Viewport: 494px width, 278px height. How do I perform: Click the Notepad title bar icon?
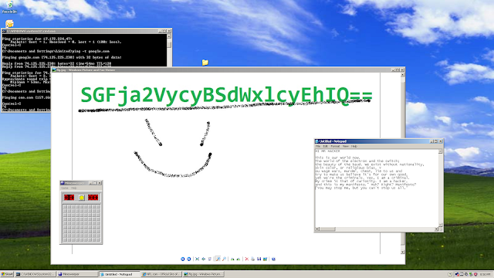317,141
